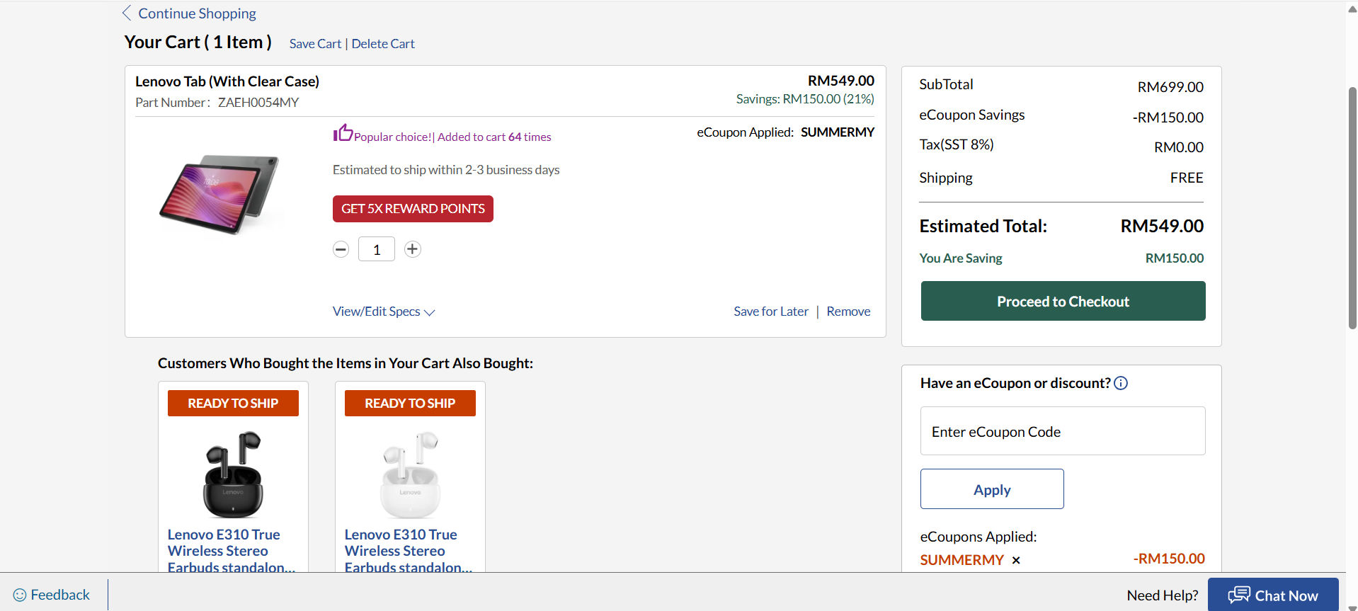
Task: Click the back chevron beside Continue Shopping
Action: click(127, 13)
